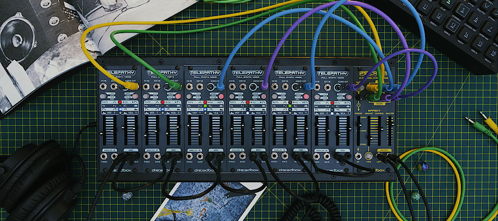Screen dimensions: 498x221
Task: Click the PITCH jack on the second Telepathy module
Action: [147, 156]
